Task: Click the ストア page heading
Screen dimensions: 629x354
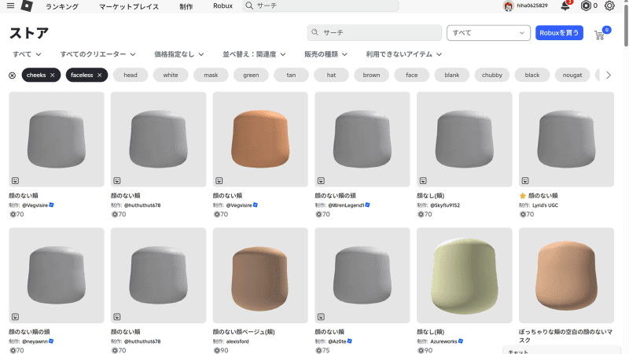Action: click(29, 33)
